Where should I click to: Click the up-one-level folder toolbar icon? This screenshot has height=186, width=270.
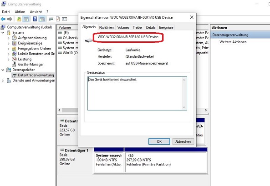pyautogui.click(x=19, y=19)
